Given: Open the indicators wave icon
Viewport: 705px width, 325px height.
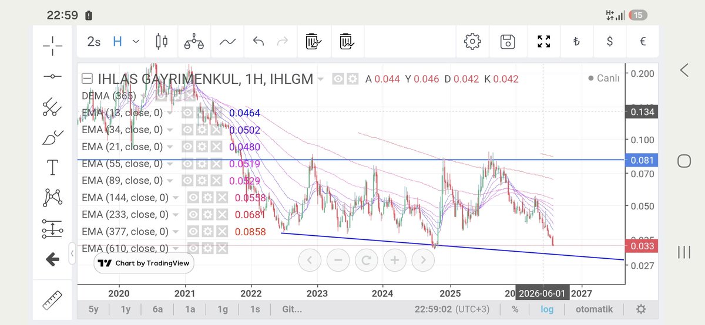Looking at the screenshot, I should [x=227, y=42].
